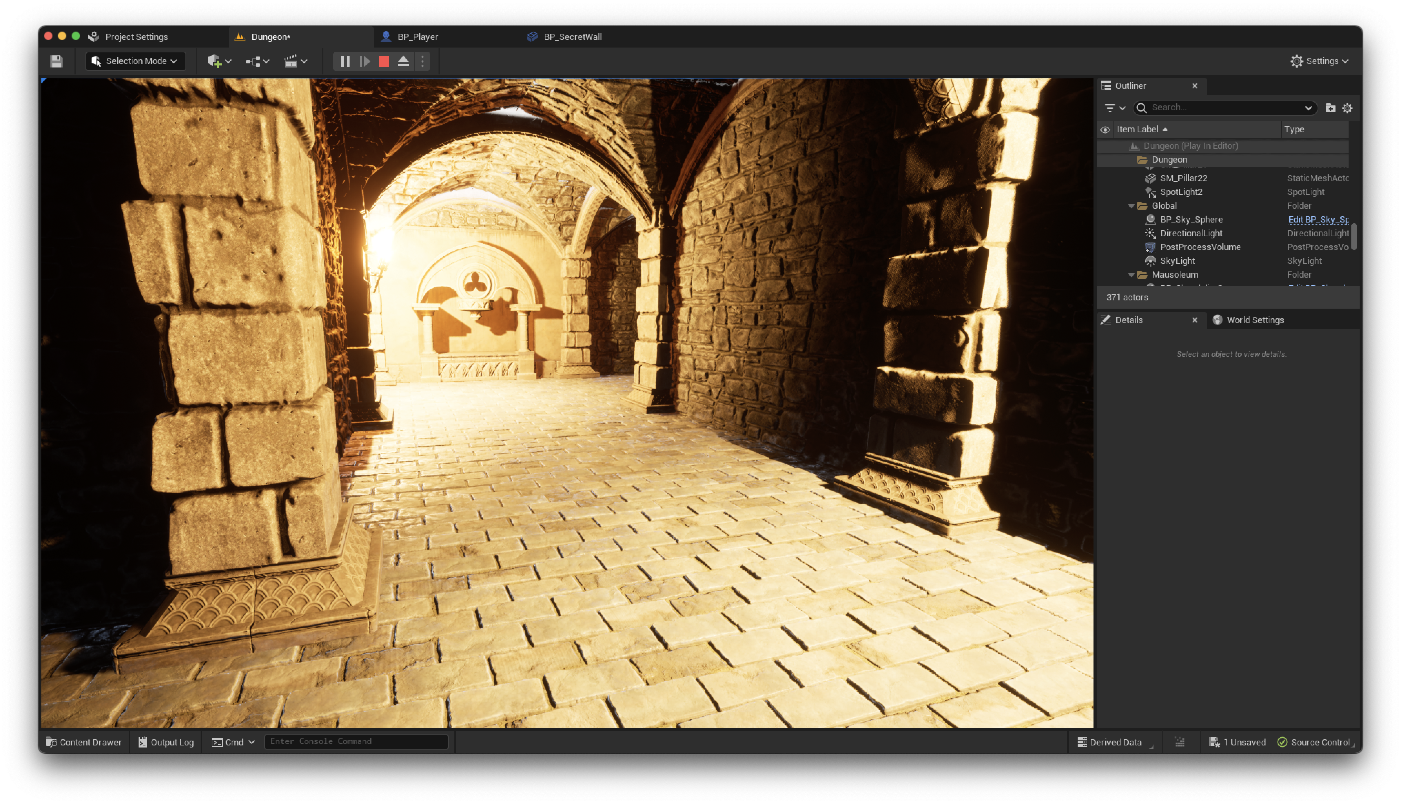Screen dimensions: 1401x804
Task: Click the Save level floppy icon
Action: point(56,61)
